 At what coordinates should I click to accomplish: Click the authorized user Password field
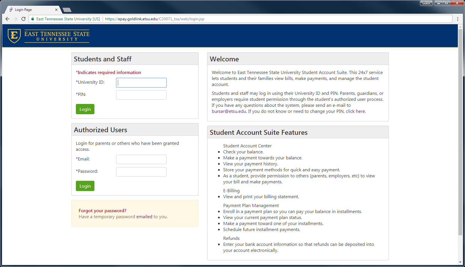point(141,172)
